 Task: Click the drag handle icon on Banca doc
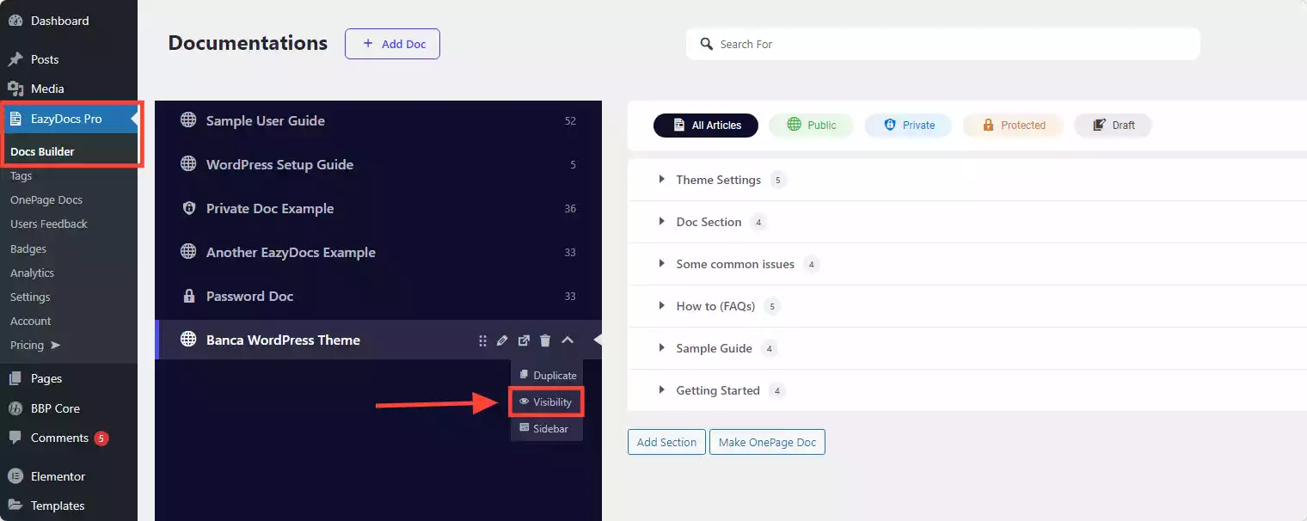point(482,340)
